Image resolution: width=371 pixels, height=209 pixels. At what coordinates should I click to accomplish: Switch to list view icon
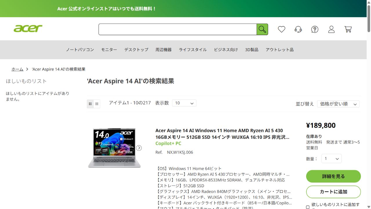click(90, 104)
